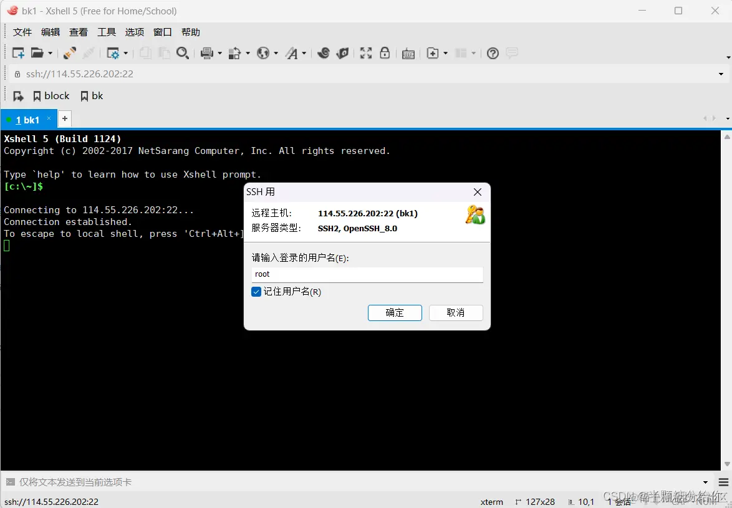Expand the Open folder dropdown arrow

(50, 53)
